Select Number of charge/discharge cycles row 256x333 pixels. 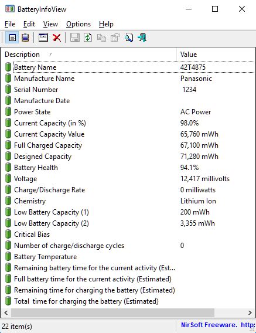(x=128, y=245)
